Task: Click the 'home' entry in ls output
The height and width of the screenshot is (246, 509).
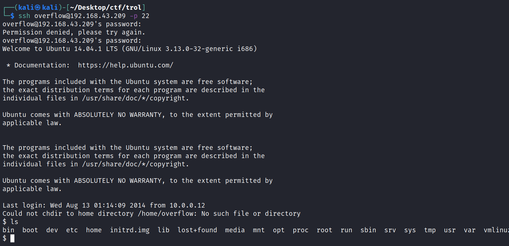Action: [x=94, y=230]
